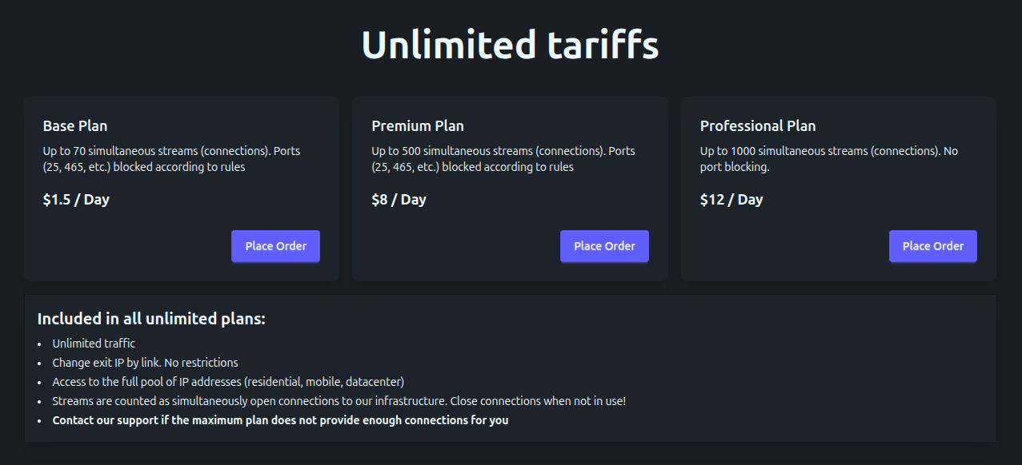Click the 1000 simultaneous streams text
The height and width of the screenshot is (465, 1022).
[828, 159]
